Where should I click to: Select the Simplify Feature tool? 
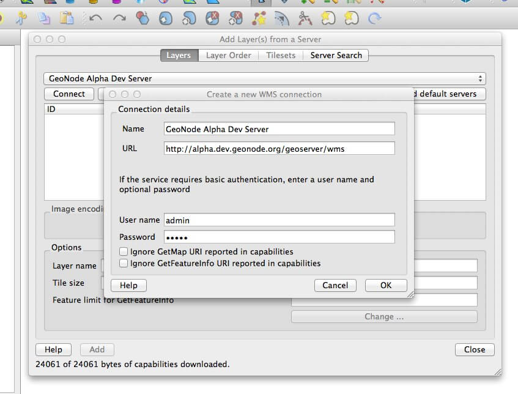pos(142,18)
